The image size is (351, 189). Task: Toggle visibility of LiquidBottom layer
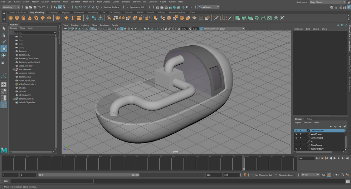coord(296,130)
